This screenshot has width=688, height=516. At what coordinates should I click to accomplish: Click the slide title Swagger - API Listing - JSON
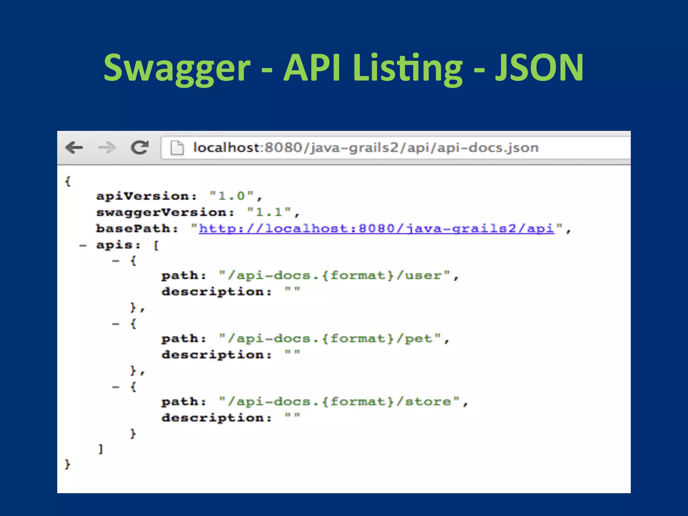(x=344, y=69)
